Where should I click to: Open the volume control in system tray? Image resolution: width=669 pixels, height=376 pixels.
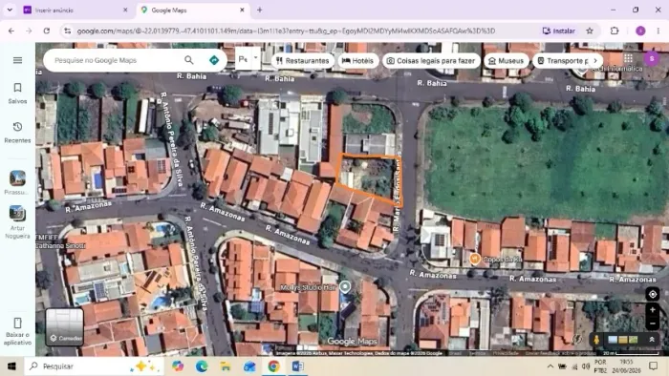pyautogui.click(x=586, y=366)
